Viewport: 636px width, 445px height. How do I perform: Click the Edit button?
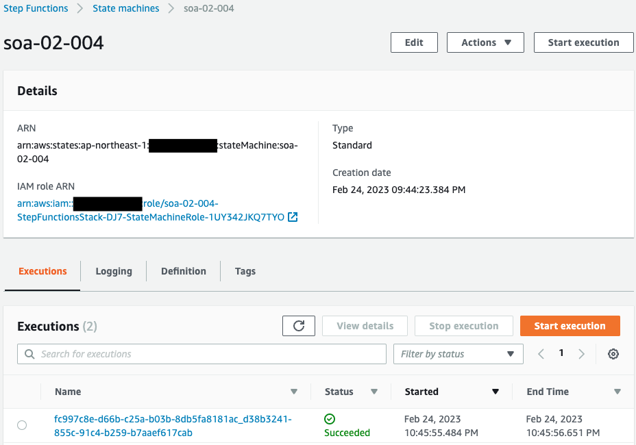414,42
